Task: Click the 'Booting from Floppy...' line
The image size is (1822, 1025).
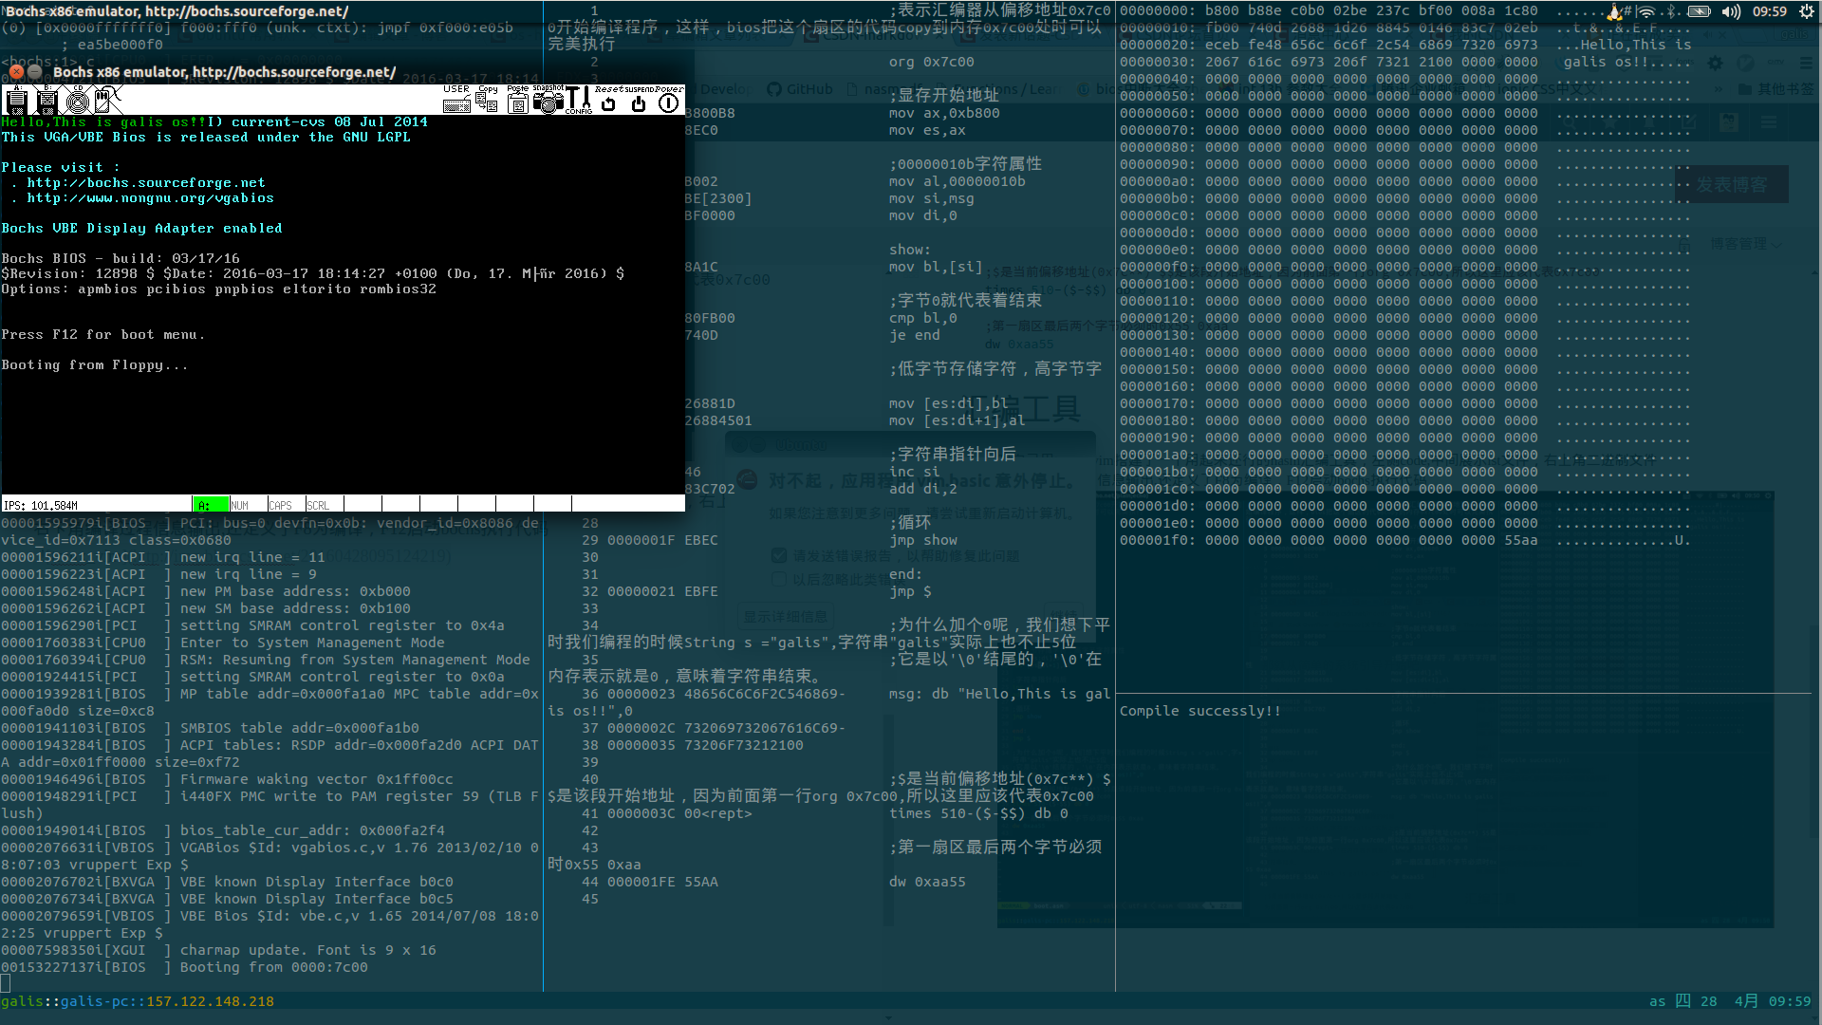Action: point(95,365)
